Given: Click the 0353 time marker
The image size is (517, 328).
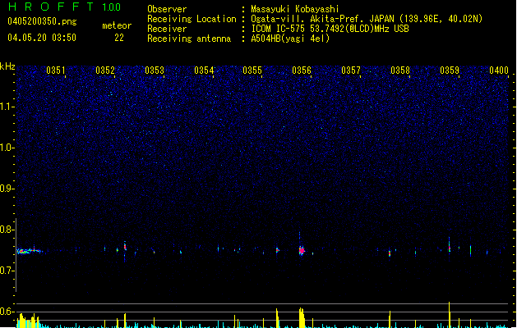Looking at the screenshot, I should click(155, 71).
